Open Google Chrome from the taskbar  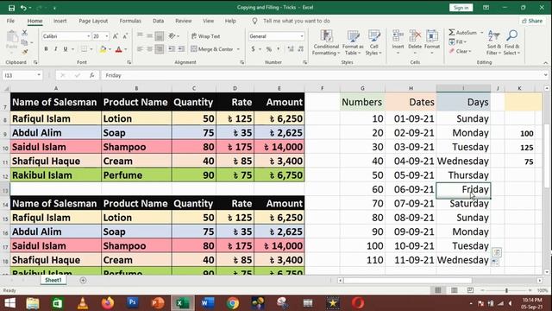233,303
